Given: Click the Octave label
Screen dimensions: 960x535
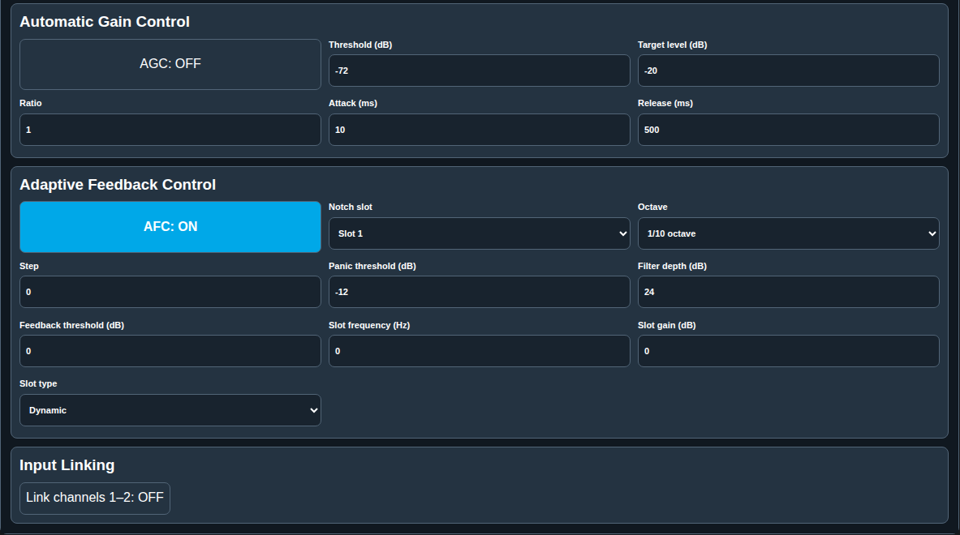Looking at the screenshot, I should (652, 207).
